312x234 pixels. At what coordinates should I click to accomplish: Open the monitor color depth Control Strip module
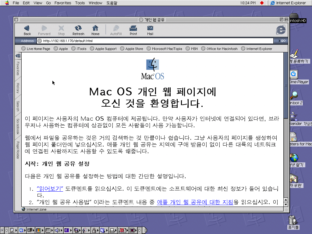tap(39, 230)
